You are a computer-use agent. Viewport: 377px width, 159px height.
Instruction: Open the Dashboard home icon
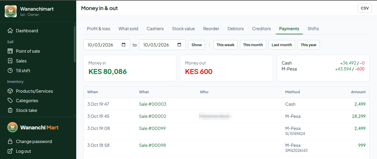click(x=10, y=31)
